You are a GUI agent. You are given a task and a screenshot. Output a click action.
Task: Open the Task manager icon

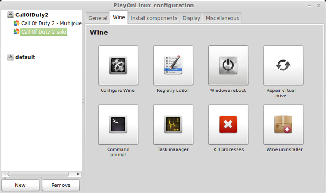pos(173,124)
